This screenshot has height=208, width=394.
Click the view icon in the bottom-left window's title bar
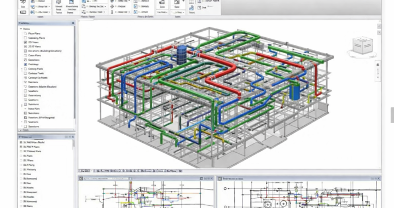(x=81, y=178)
